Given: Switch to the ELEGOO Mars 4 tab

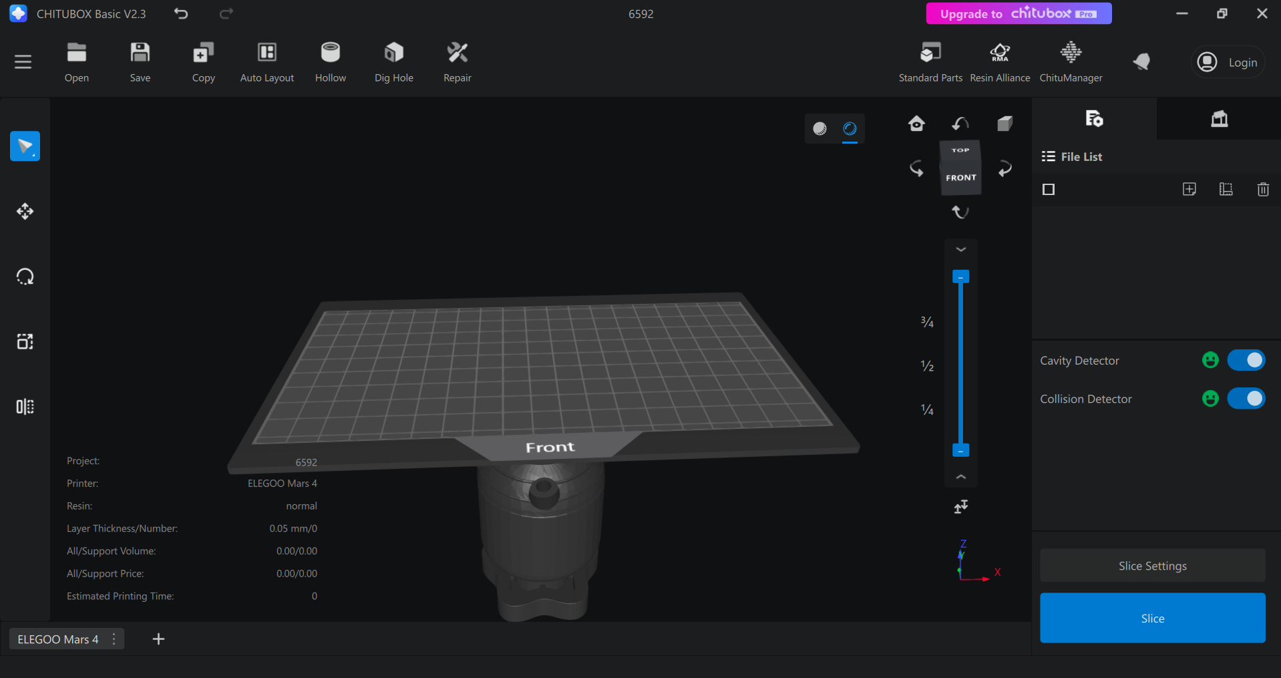Looking at the screenshot, I should pos(58,639).
